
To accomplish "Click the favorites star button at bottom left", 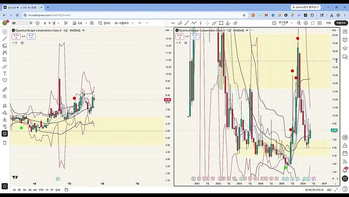I will click(5, 186).
